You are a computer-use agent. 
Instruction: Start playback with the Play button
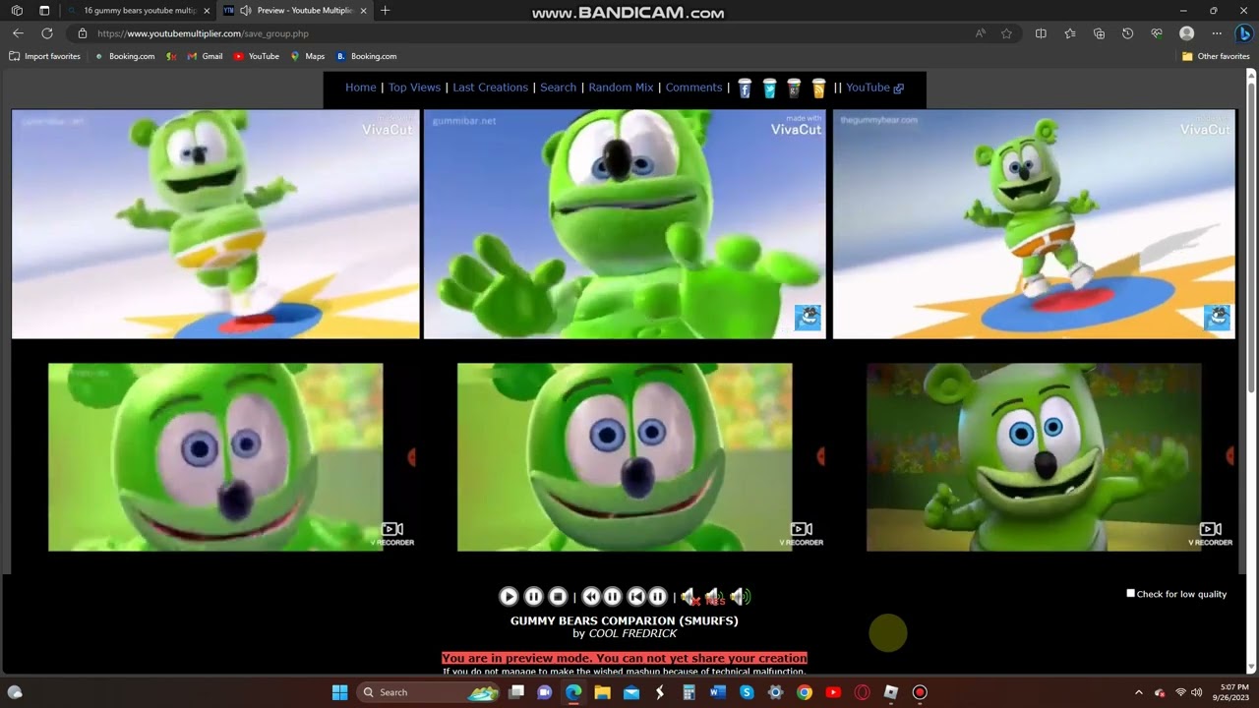509,596
